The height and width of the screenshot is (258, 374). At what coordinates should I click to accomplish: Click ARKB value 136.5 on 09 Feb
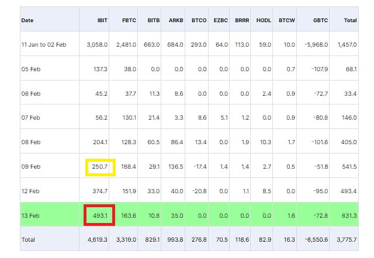coord(176,166)
